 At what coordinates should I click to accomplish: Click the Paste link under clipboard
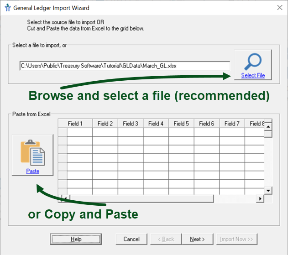coord(33,171)
